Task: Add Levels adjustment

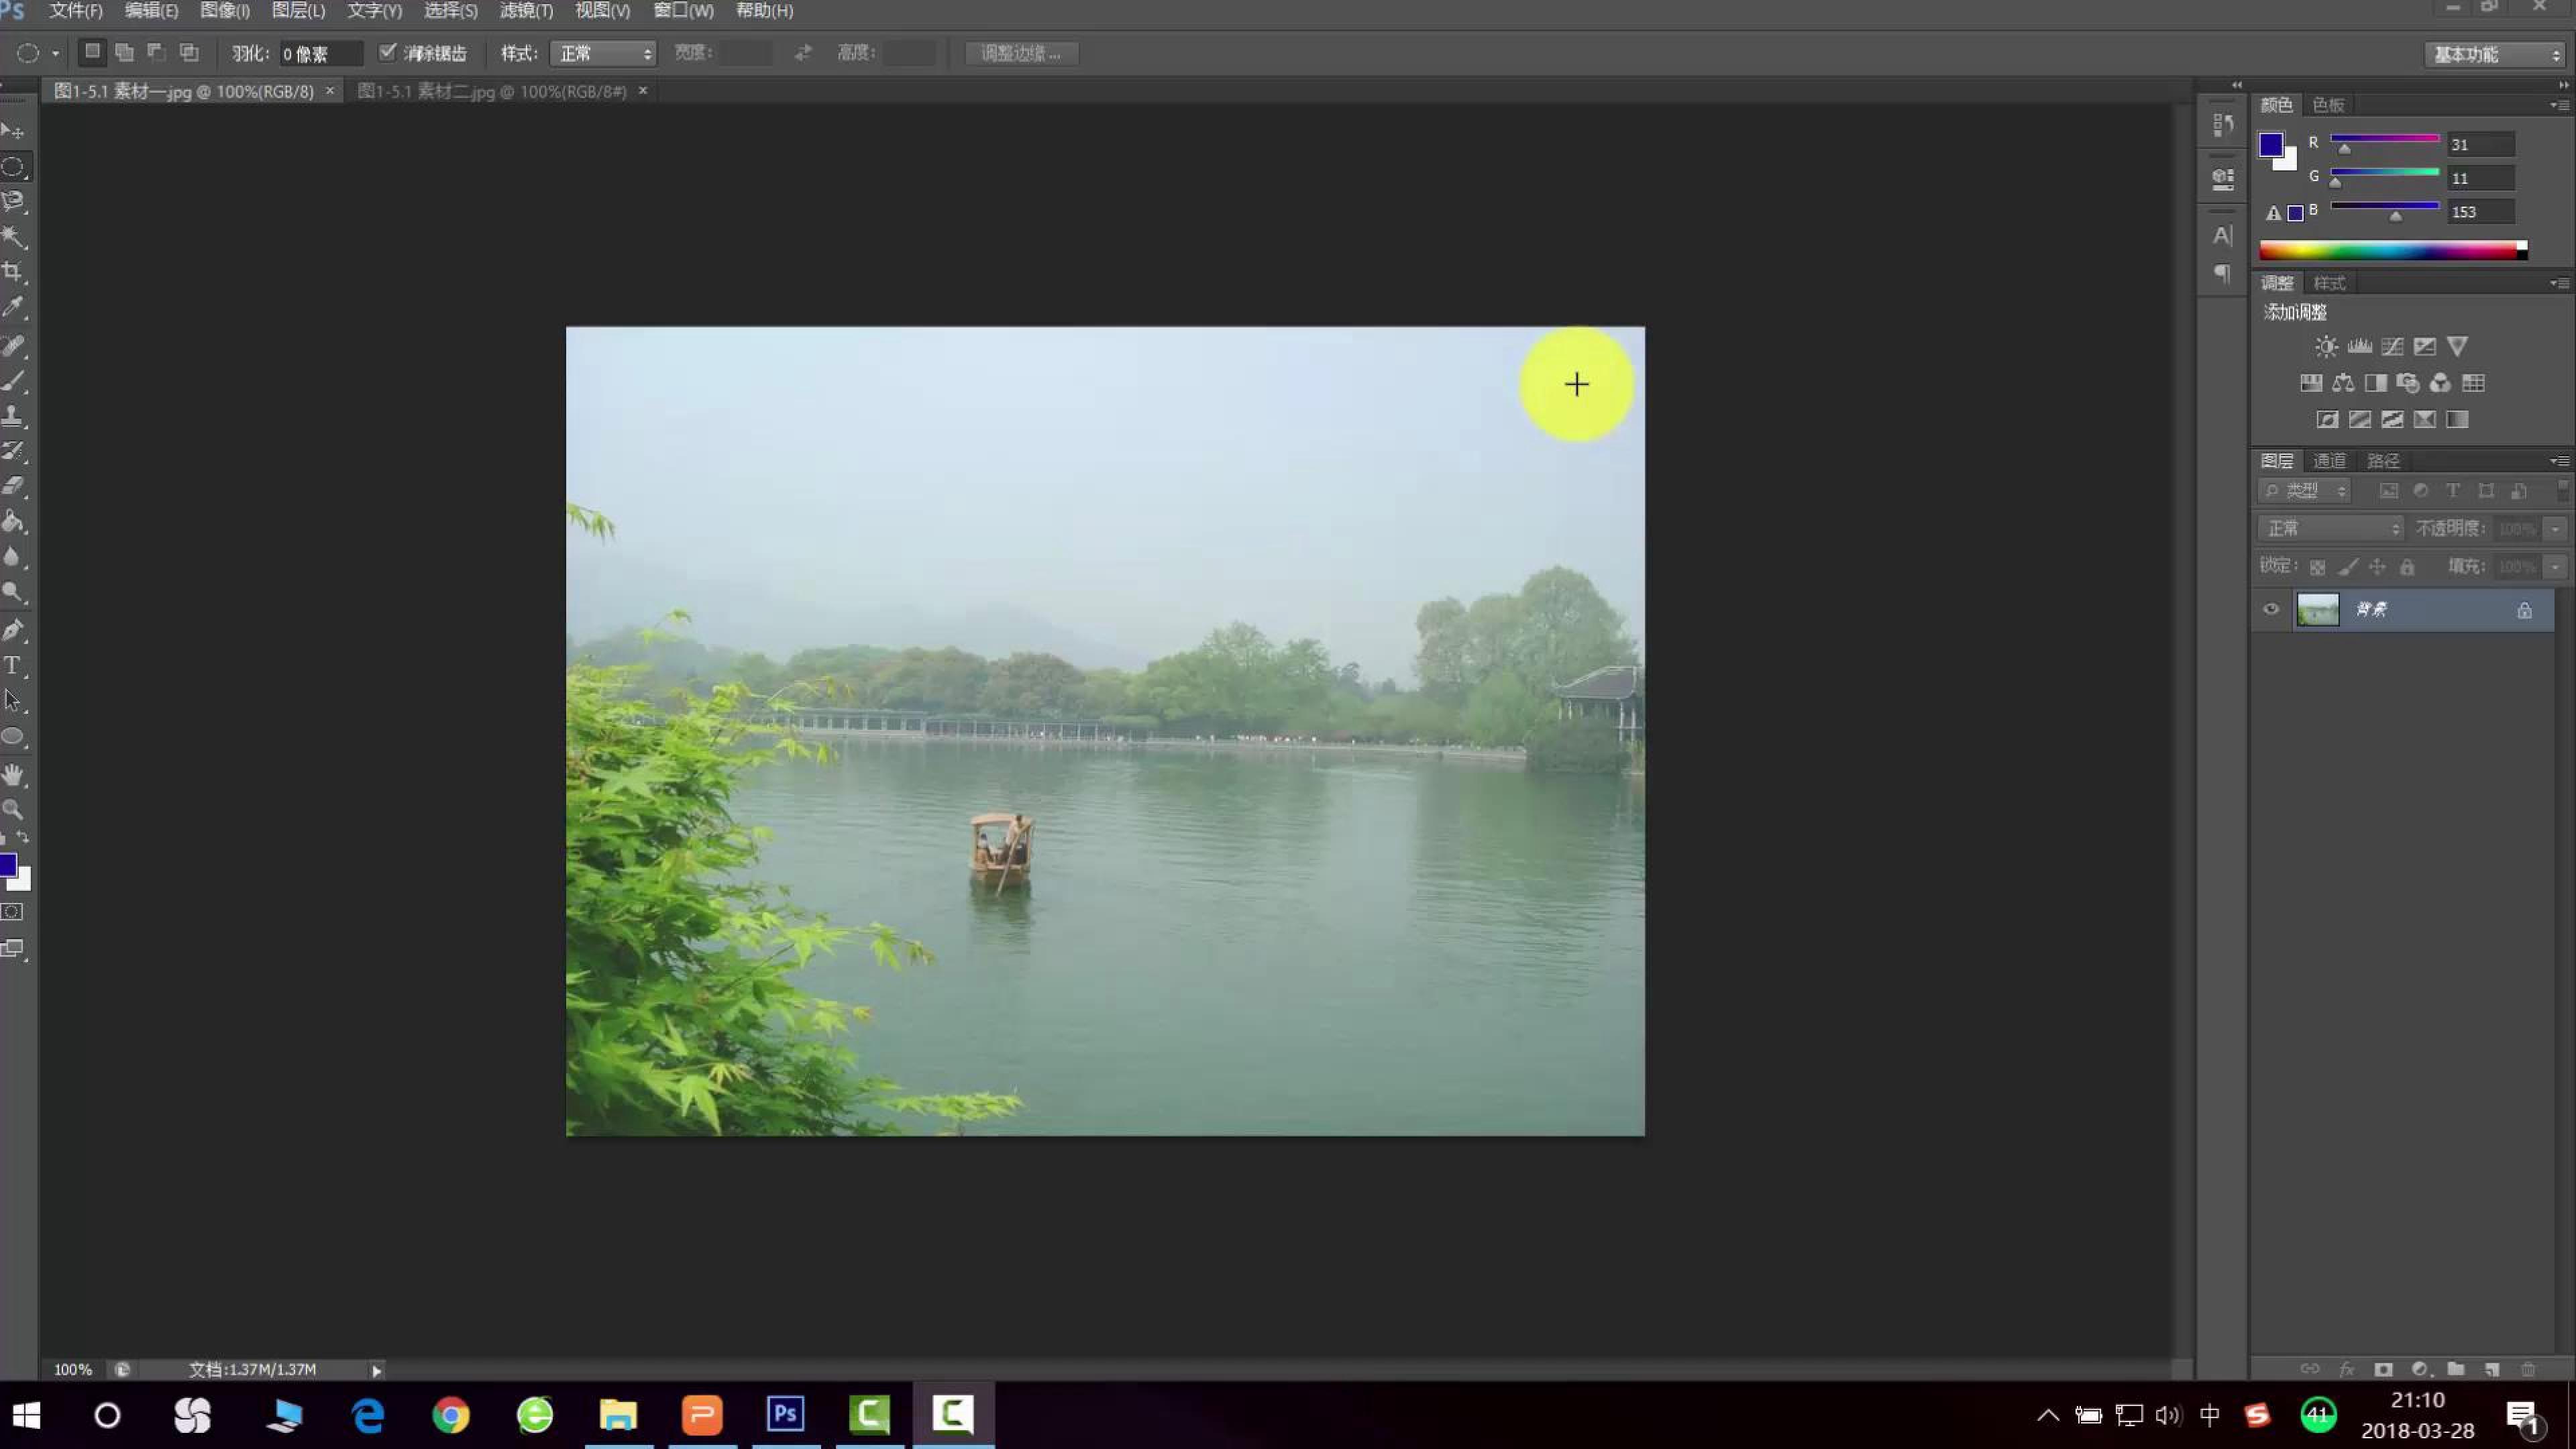Action: 2360,346
